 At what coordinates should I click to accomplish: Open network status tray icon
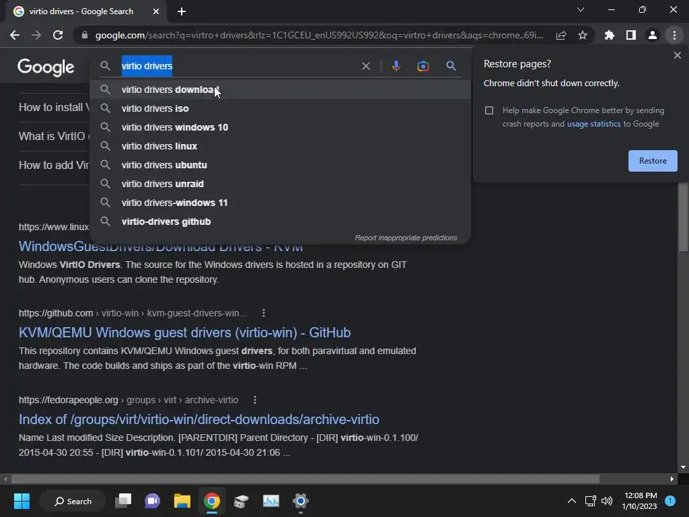590,501
